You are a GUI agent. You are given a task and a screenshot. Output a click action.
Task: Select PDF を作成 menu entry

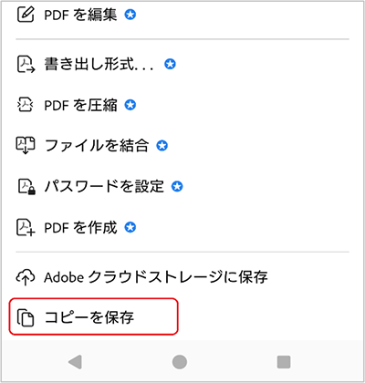click(182, 227)
